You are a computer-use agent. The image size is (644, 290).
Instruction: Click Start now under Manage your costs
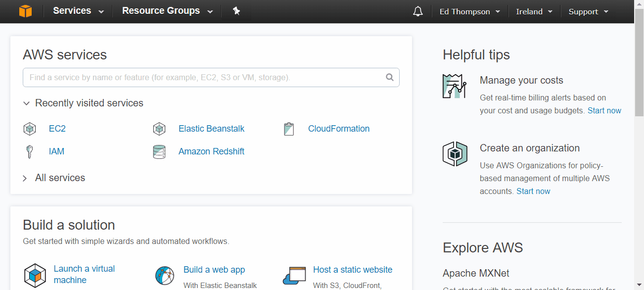click(604, 110)
